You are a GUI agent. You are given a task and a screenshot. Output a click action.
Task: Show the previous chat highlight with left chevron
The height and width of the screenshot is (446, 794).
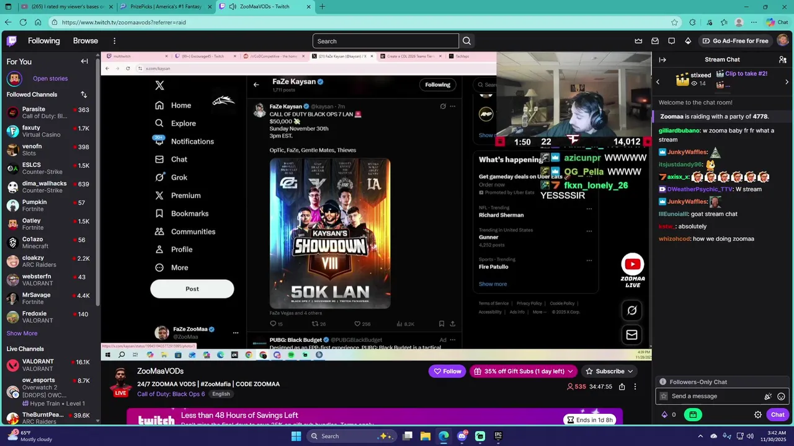click(658, 82)
